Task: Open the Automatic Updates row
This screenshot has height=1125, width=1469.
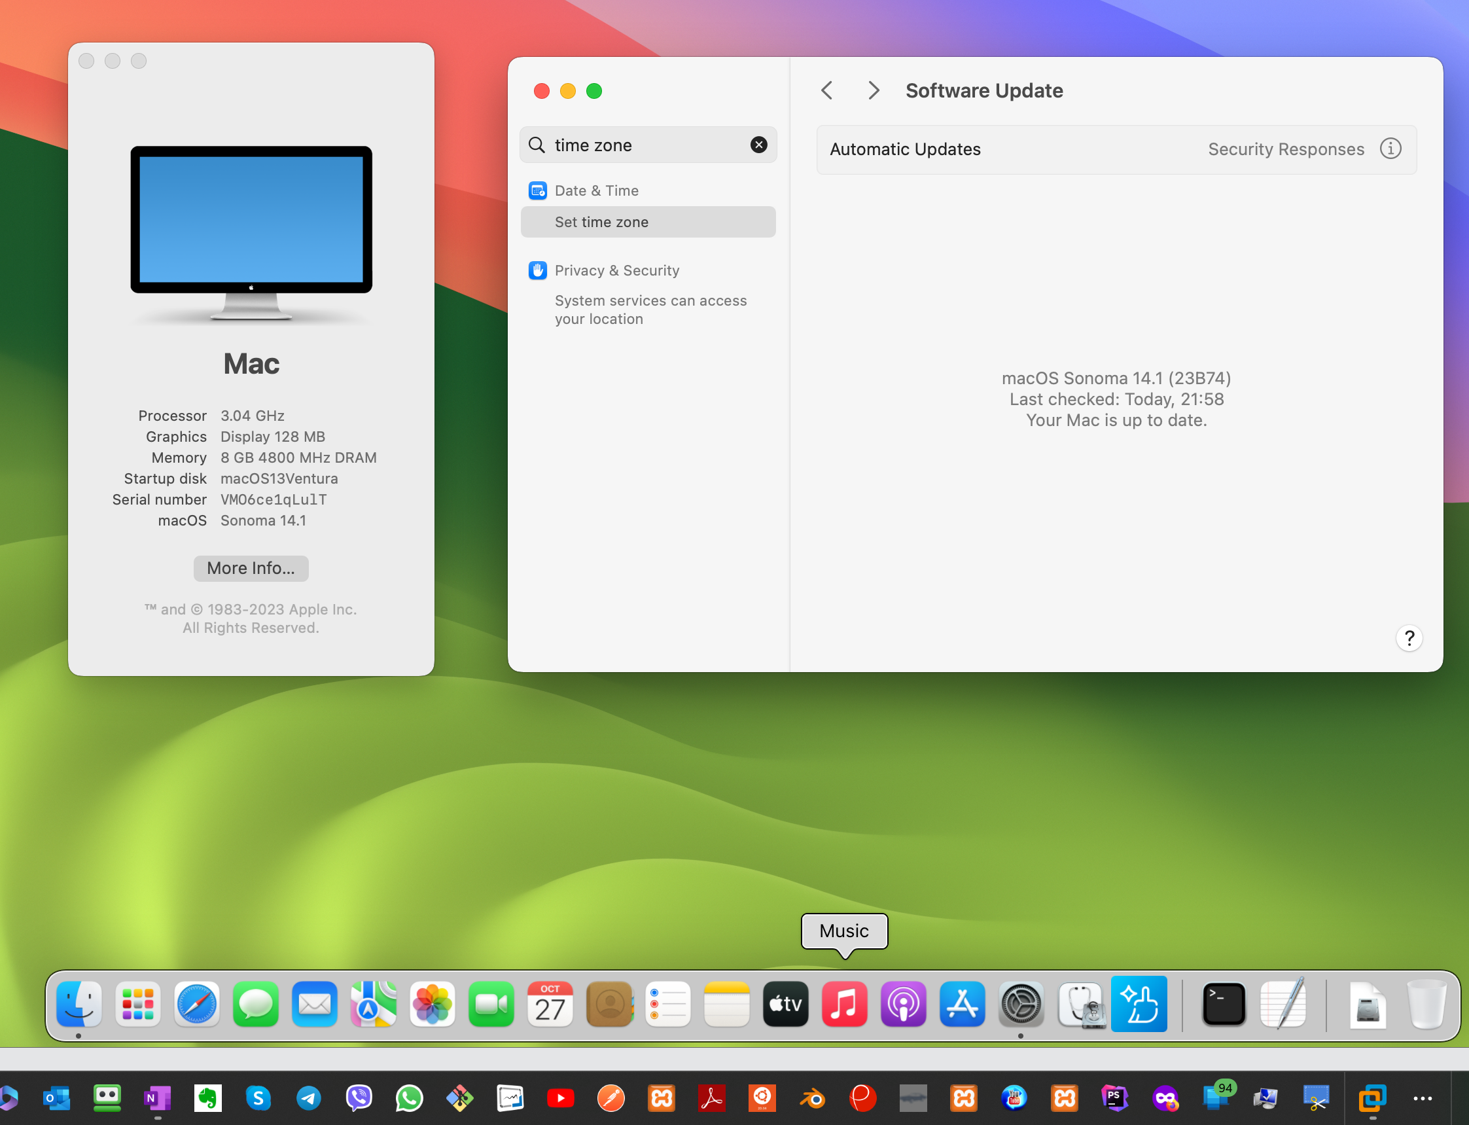Action: (x=1116, y=149)
